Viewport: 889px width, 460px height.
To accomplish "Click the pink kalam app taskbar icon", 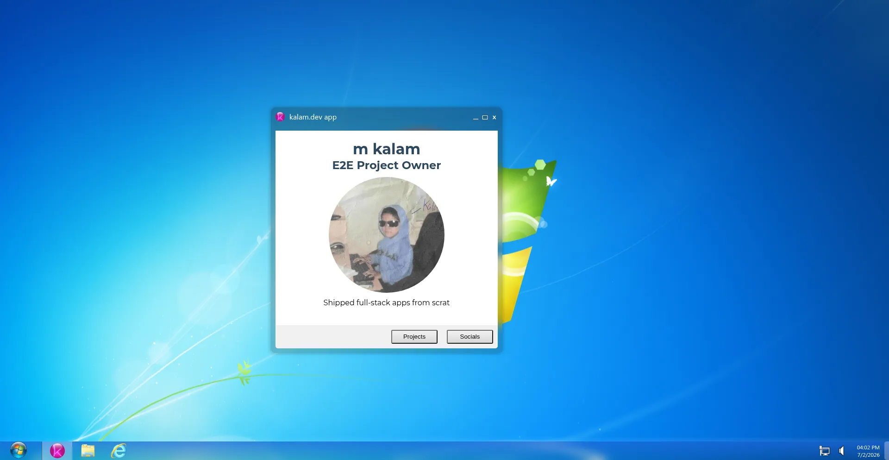I will coord(57,451).
